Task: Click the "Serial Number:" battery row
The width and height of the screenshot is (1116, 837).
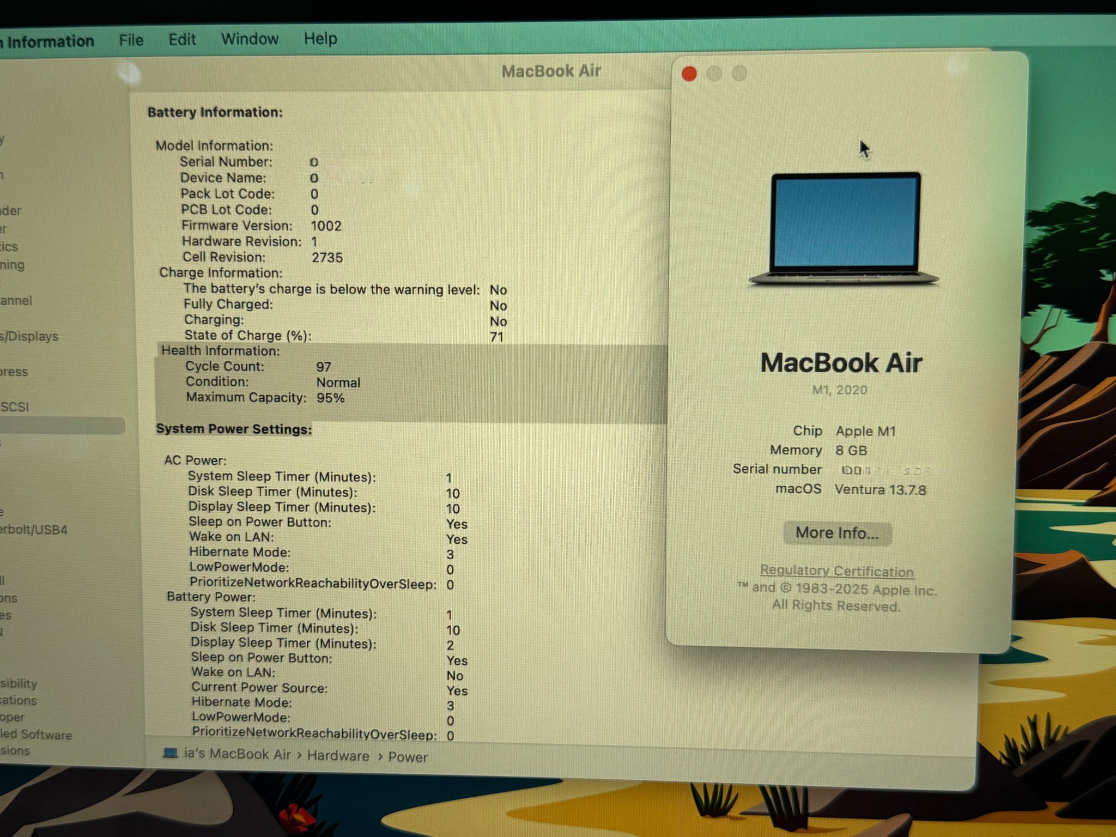Action: coord(249,162)
